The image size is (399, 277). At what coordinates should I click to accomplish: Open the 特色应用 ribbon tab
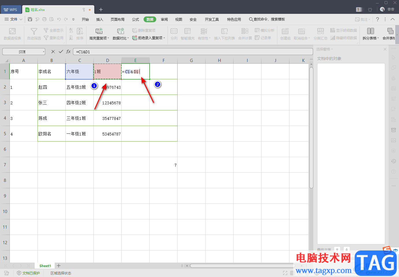click(x=234, y=19)
